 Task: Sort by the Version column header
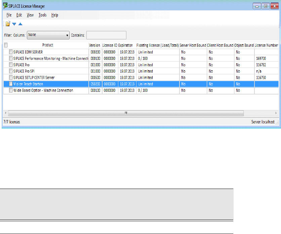(94, 45)
